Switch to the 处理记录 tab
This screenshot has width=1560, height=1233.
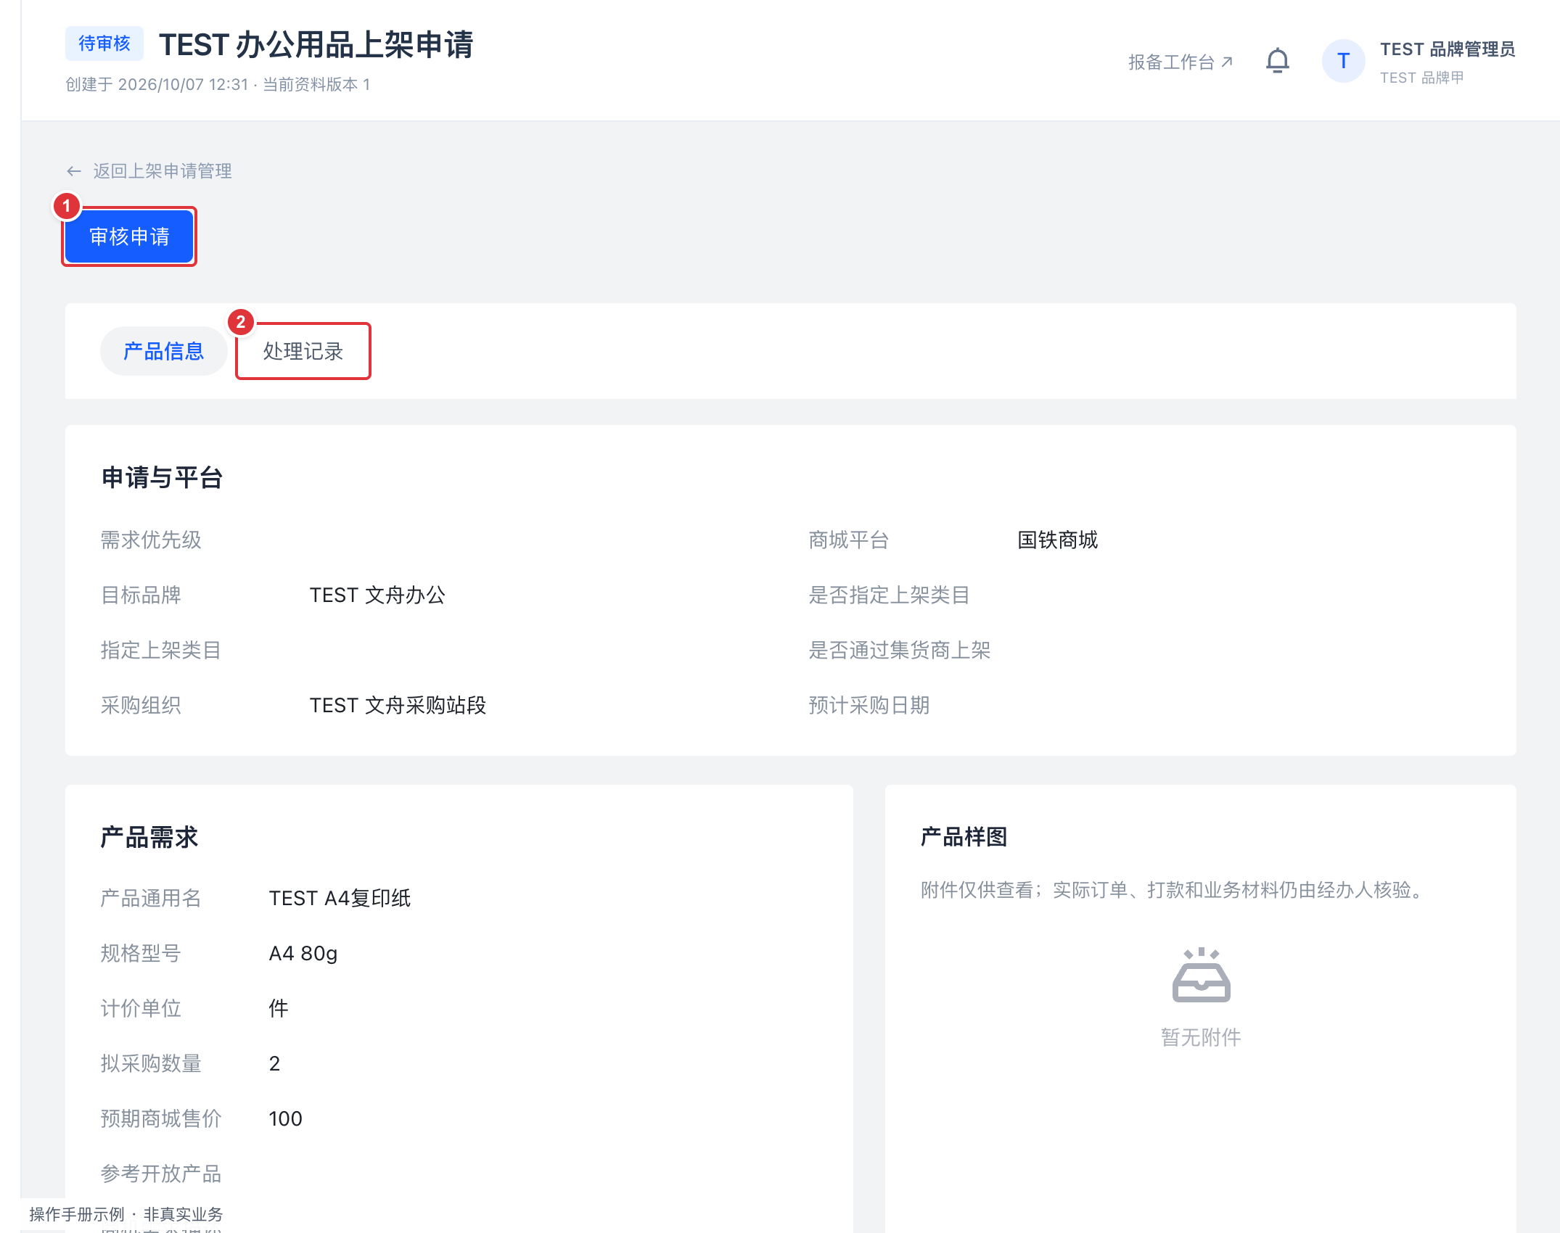[303, 351]
